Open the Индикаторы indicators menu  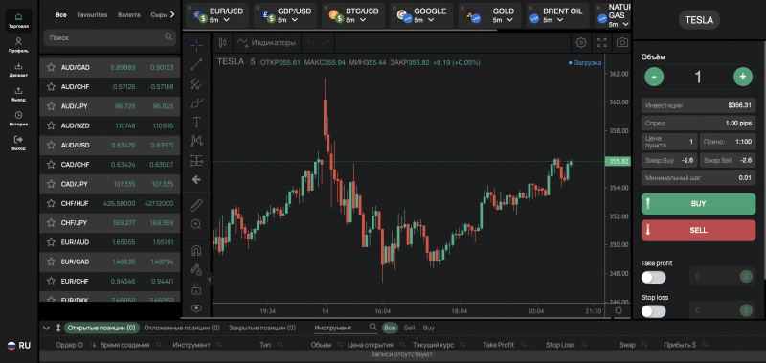[x=267, y=42]
